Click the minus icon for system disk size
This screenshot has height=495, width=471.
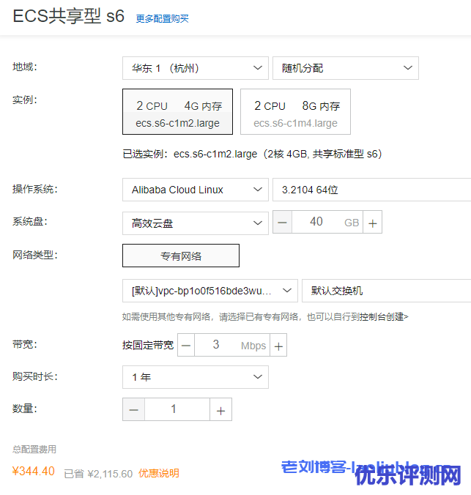283,223
